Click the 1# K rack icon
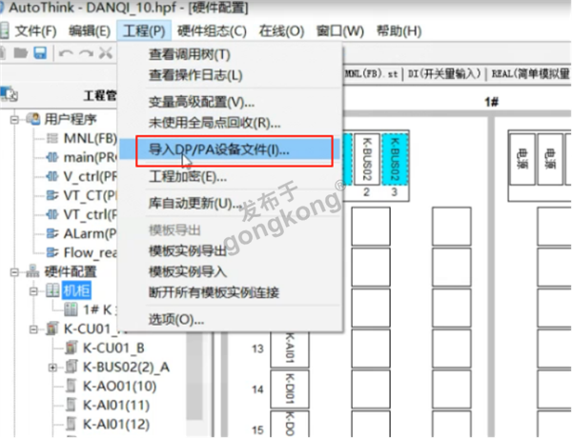The height and width of the screenshot is (438, 572). pos(71,309)
